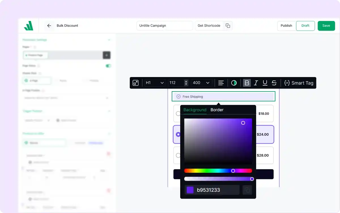Click the half-filled circle color icon
The height and width of the screenshot is (213, 340).
click(x=234, y=83)
